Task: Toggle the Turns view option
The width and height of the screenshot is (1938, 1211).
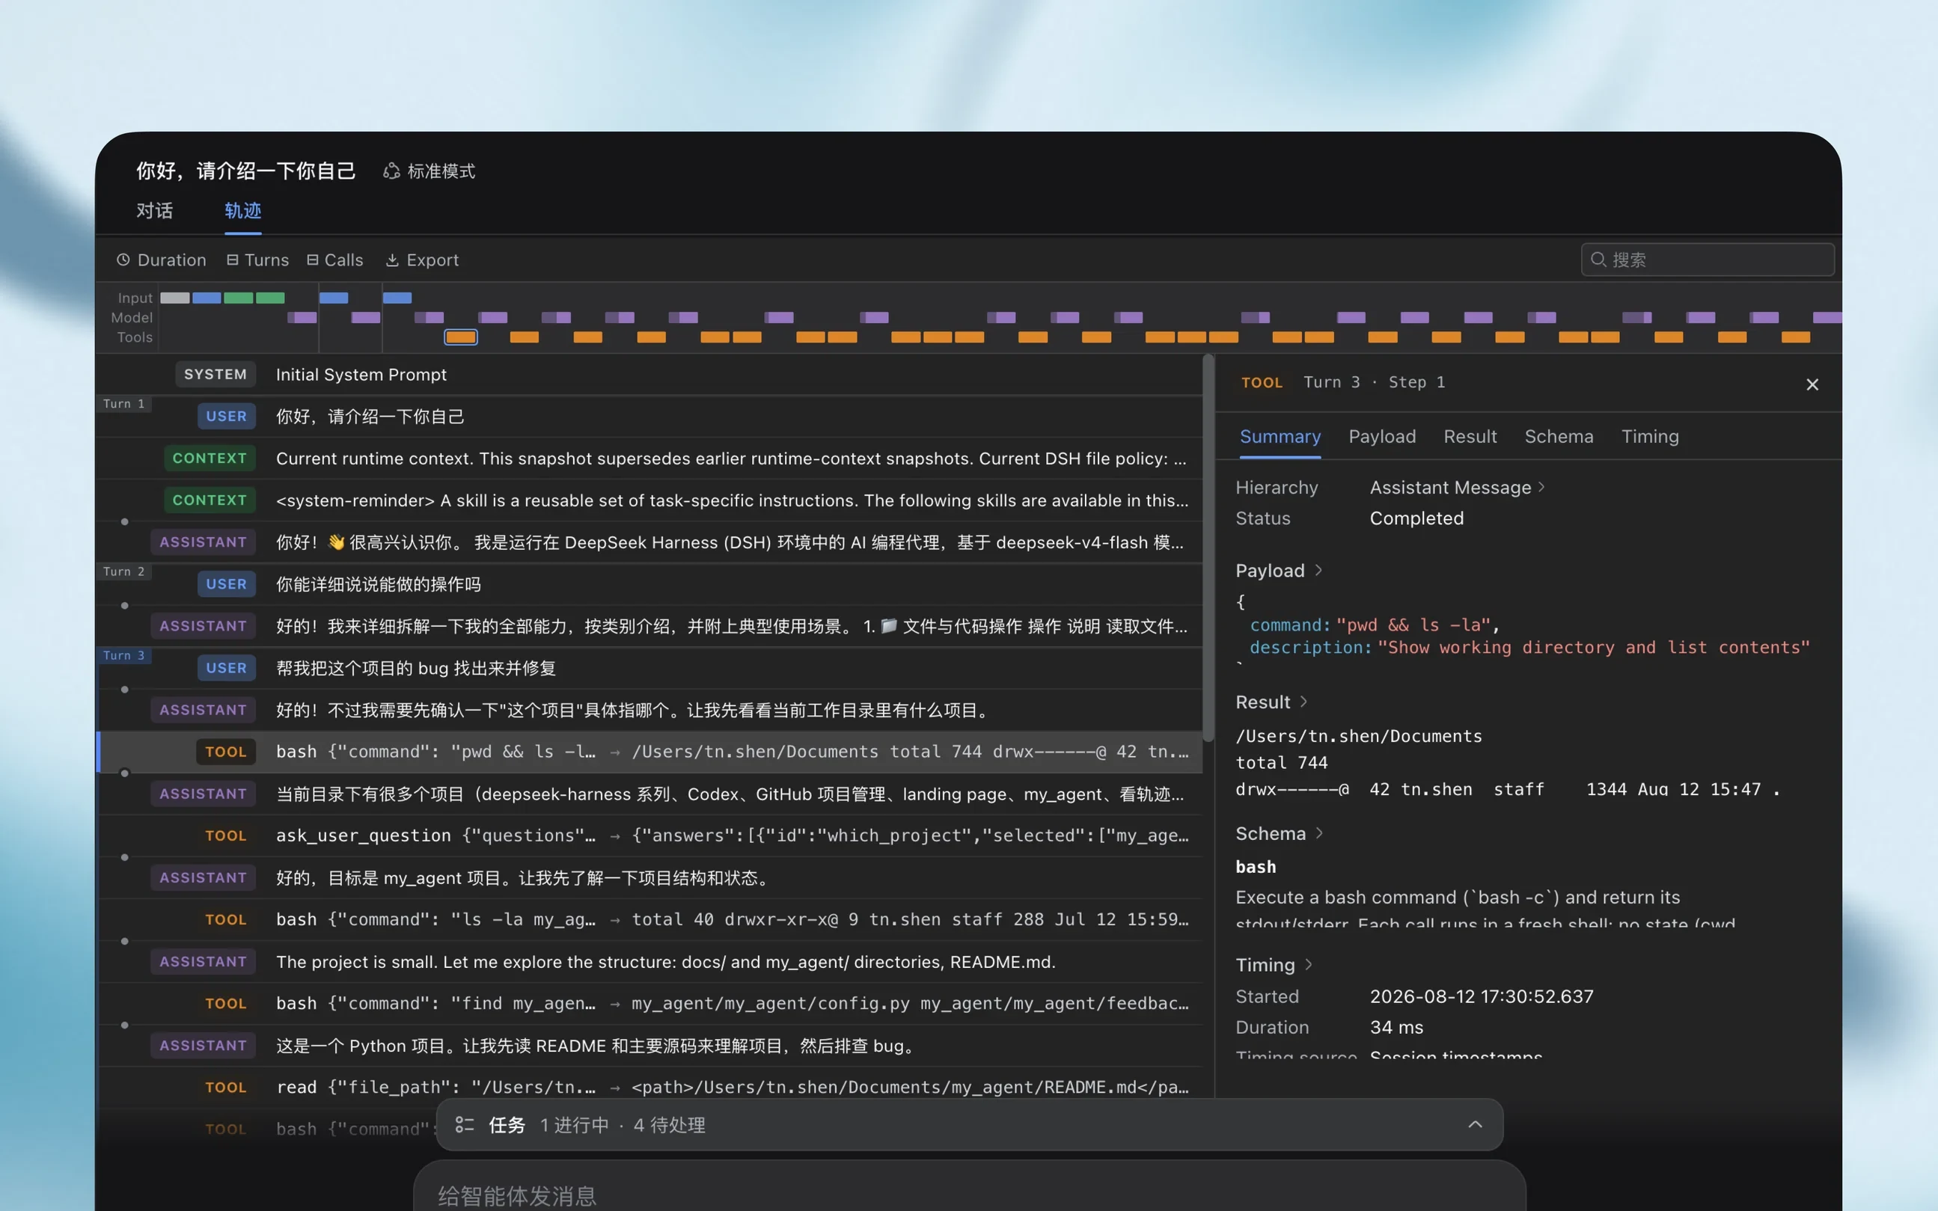Action: coord(257,260)
